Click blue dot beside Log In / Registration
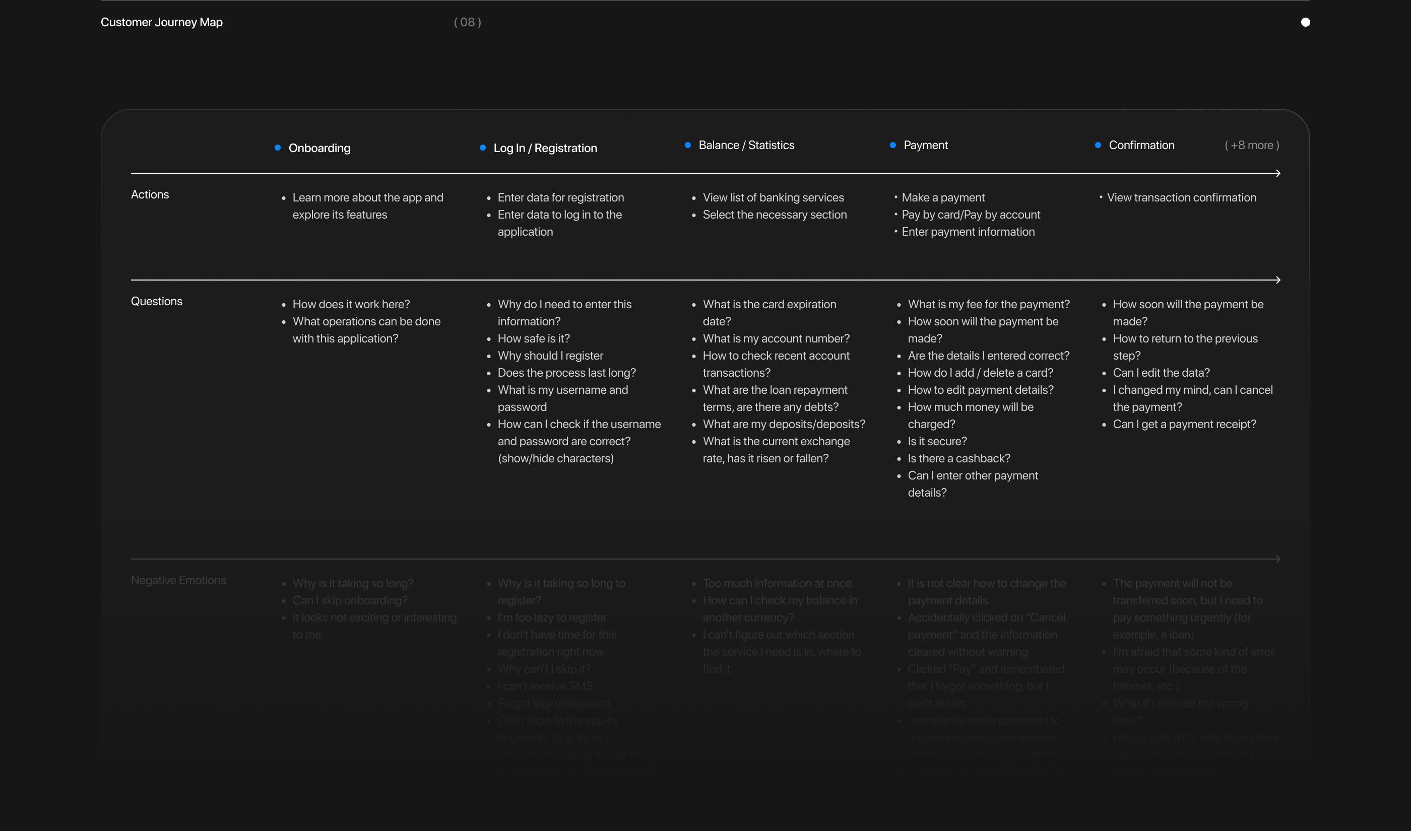 pyautogui.click(x=482, y=148)
